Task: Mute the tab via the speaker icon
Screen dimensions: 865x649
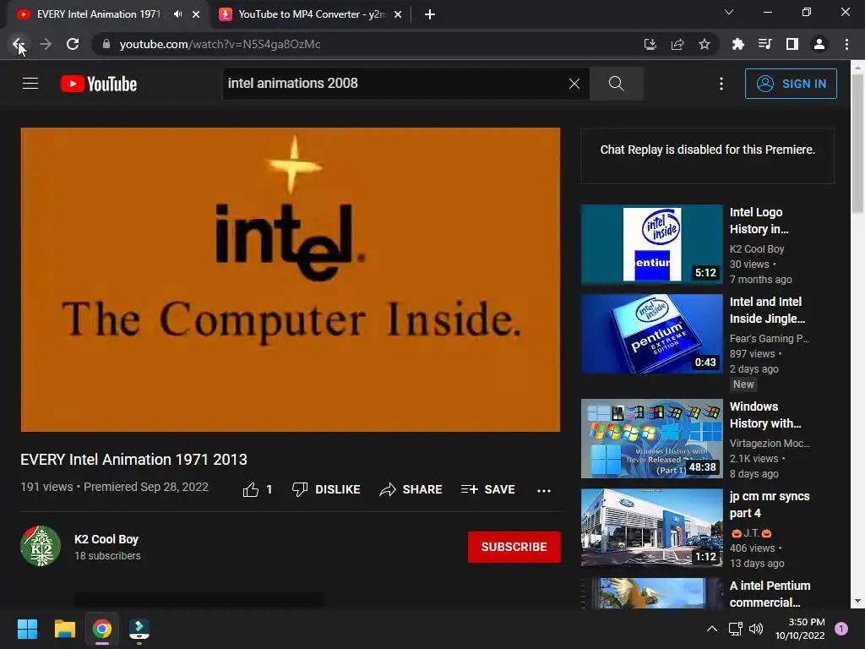Action: 177,14
